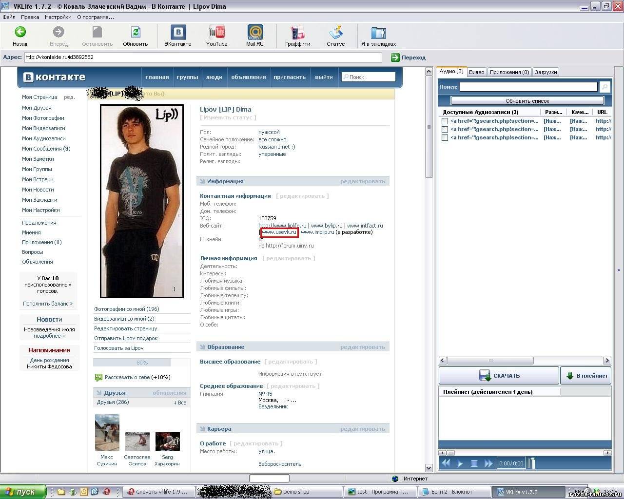This screenshot has height=499, width=624.
Task: Open Макс Сухинин friend thumbnail
Action: coord(107,433)
